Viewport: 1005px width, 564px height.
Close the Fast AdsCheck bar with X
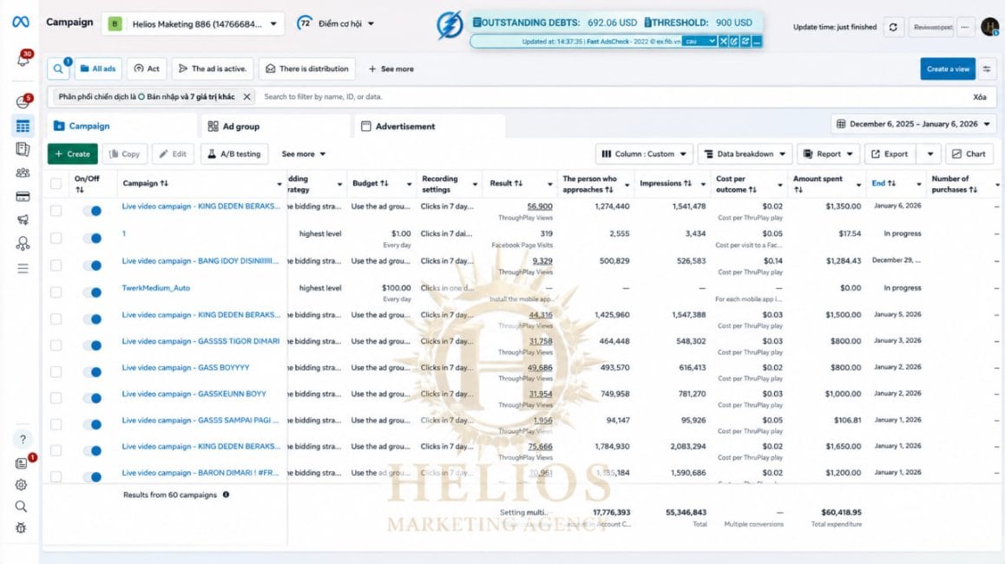point(724,41)
